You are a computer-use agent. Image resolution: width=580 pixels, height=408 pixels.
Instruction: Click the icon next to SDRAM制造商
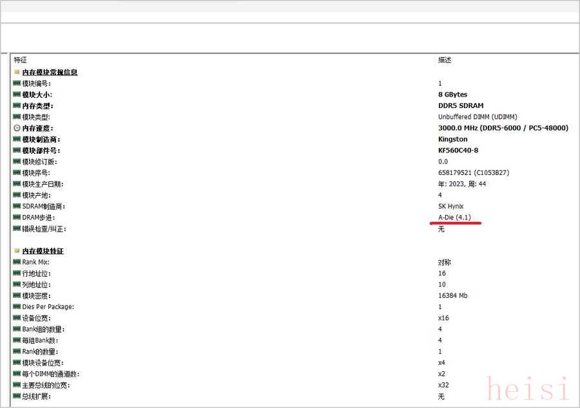coord(17,206)
